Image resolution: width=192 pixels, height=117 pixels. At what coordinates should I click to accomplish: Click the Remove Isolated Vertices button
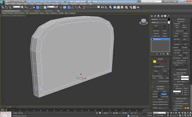pyautogui.click(x=160, y=102)
